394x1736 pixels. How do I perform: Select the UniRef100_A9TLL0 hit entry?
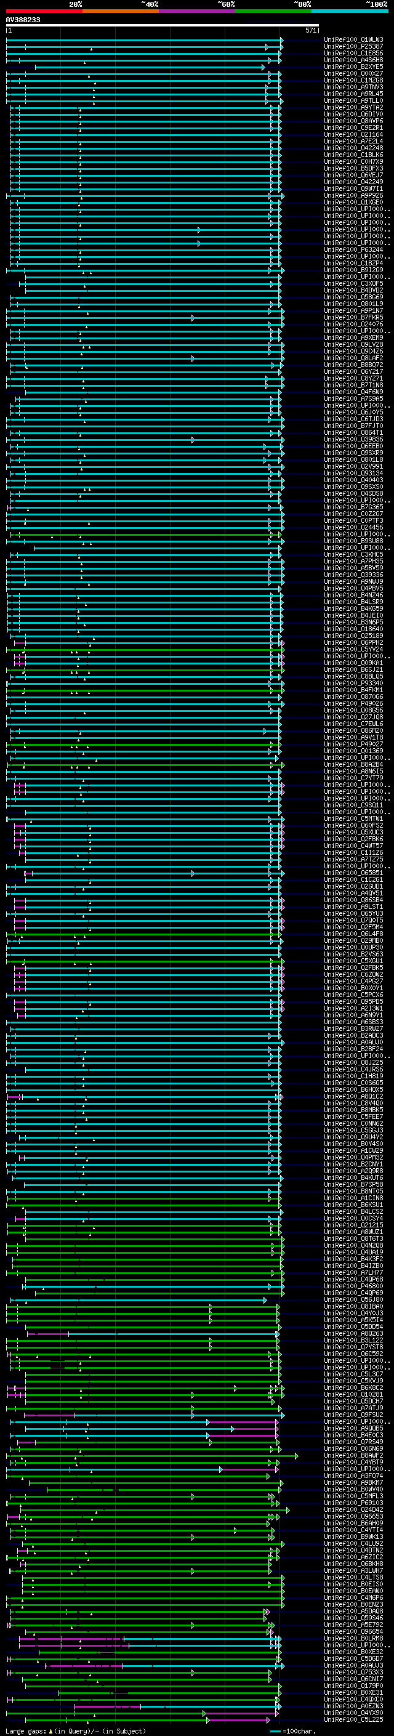[x=353, y=100]
